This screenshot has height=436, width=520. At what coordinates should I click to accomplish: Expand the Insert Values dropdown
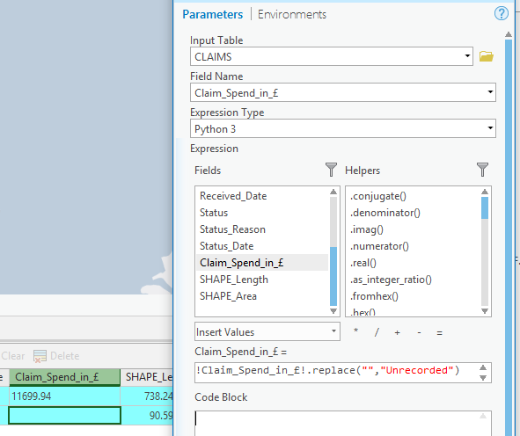point(334,331)
